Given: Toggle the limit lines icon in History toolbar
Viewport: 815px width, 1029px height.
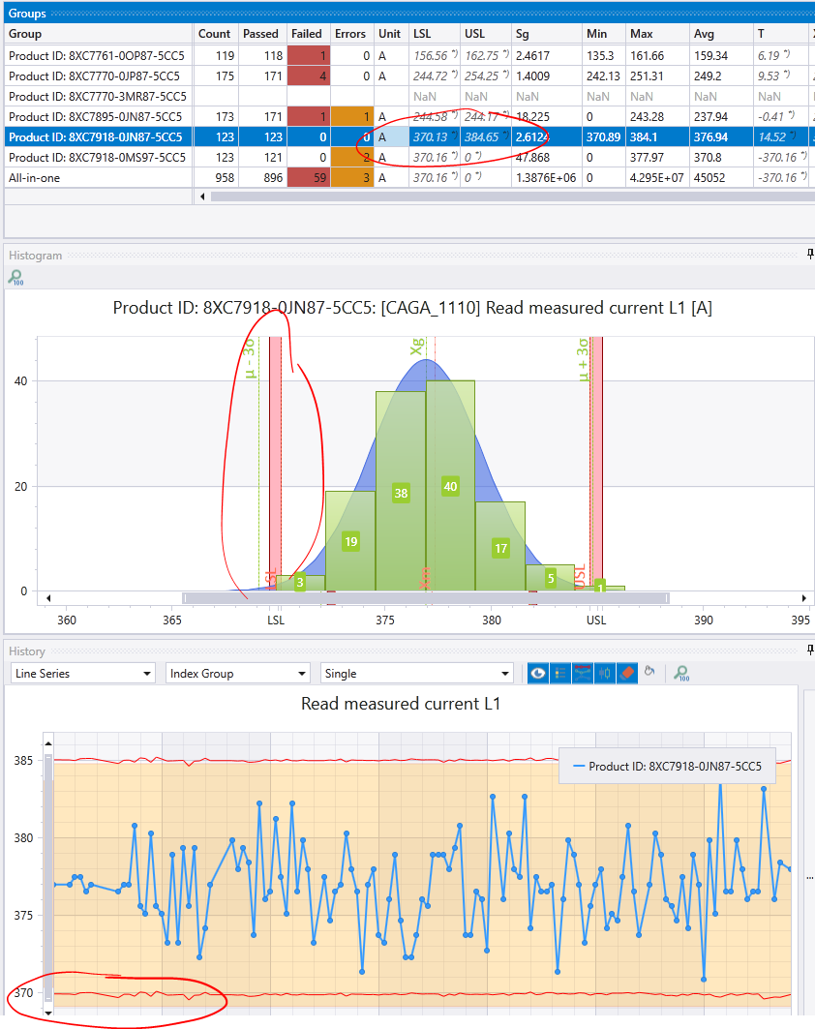Looking at the screenshot, I should (583, 674).
